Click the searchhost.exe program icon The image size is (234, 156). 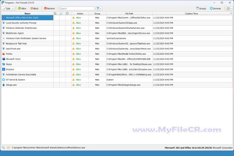click(x=4, y=49)
